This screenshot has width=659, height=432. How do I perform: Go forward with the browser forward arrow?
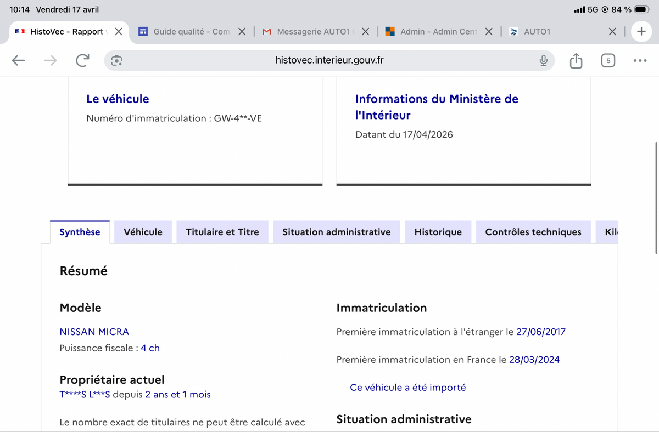(51, 61)
